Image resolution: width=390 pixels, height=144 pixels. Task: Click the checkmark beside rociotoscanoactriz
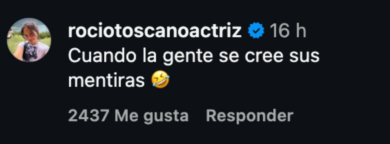click(256, 31)
